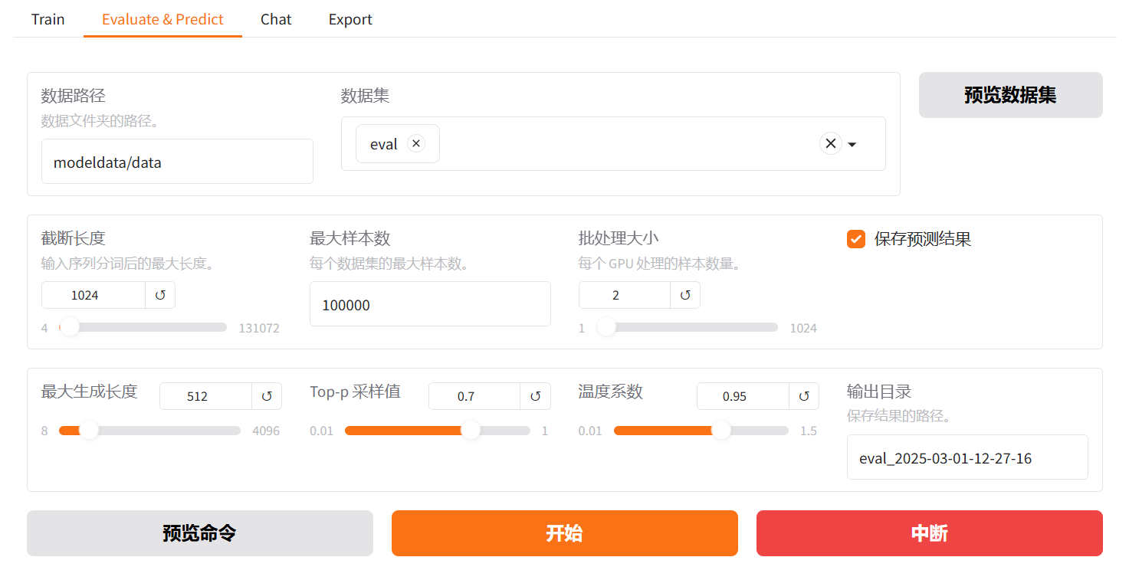Reset the 最大生成长度 value
Image resolution: width=1129 pixels, height=580 pixels.
(x=267, y=396)
